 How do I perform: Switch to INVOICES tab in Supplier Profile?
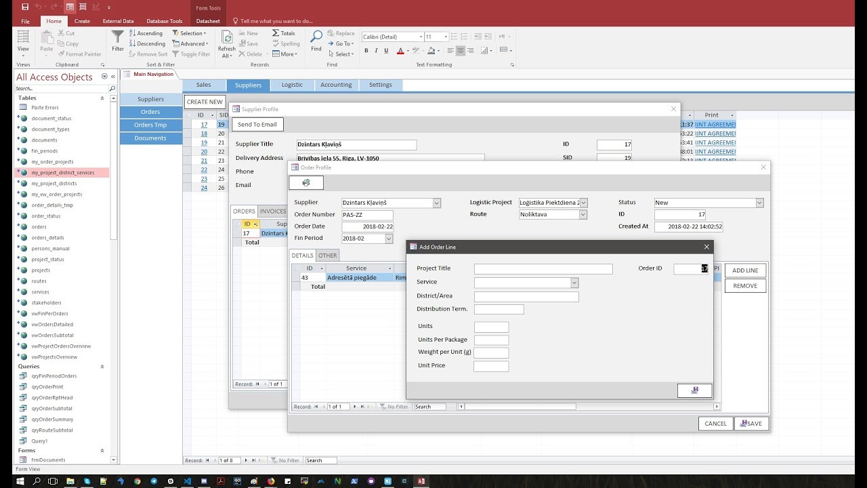pos(273,211)
